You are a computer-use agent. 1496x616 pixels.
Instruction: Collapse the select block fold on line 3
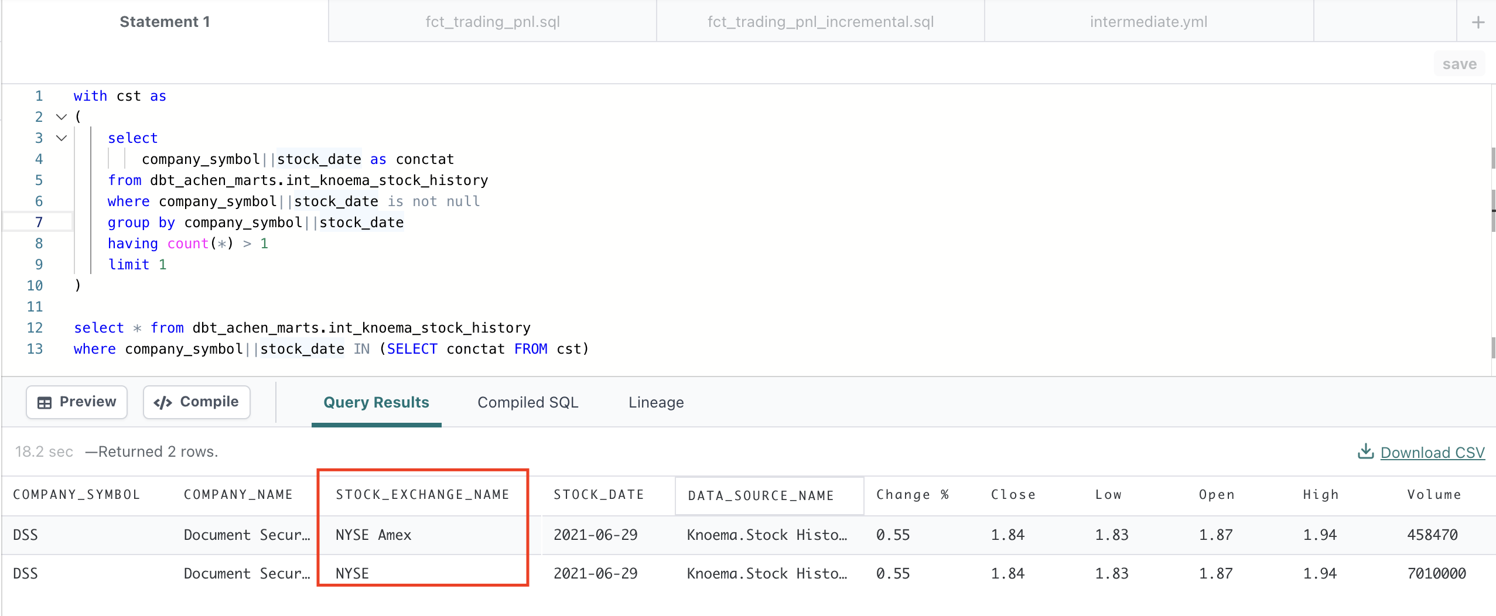tap(62, 138)
